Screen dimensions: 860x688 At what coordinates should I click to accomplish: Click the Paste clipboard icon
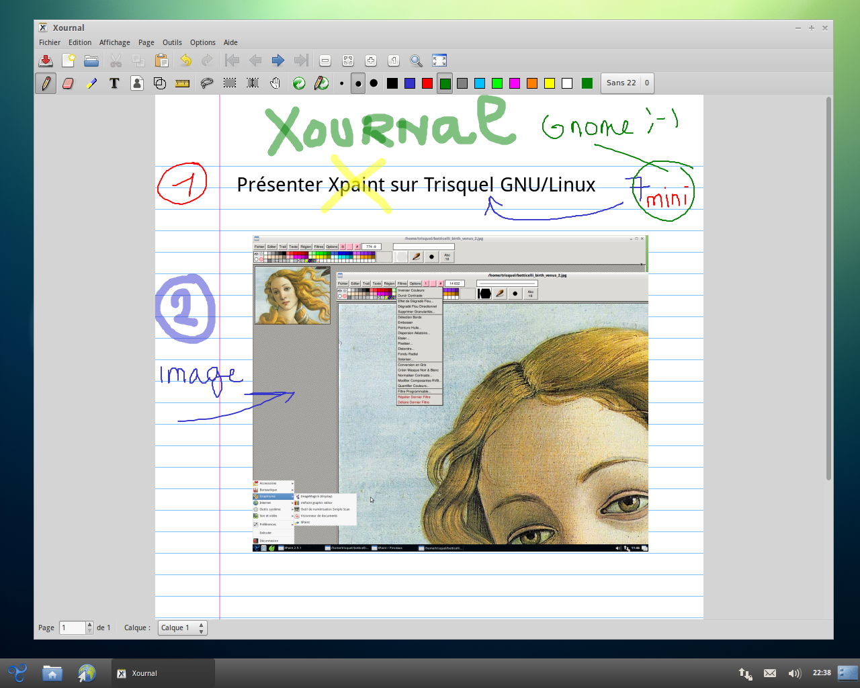coord(161,60)
